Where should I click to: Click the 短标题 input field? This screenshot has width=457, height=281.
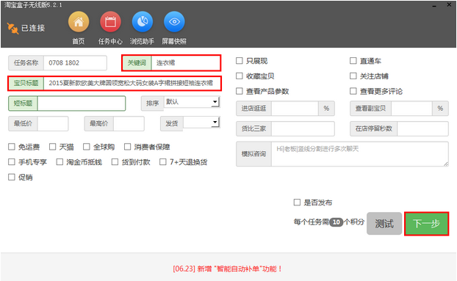tap(82, 103)
